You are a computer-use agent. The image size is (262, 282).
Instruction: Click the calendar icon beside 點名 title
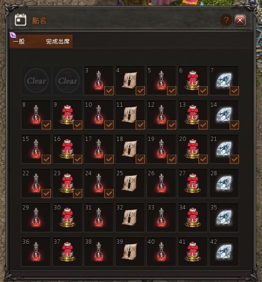[x=21, y=20]
